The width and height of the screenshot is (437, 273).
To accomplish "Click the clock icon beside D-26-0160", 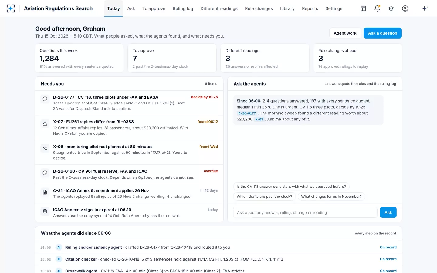I will [x=45, y=173].
